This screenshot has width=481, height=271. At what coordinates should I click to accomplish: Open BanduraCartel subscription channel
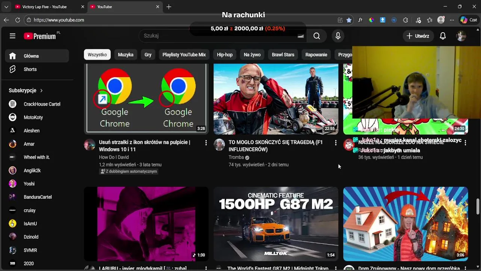point(37,197)
